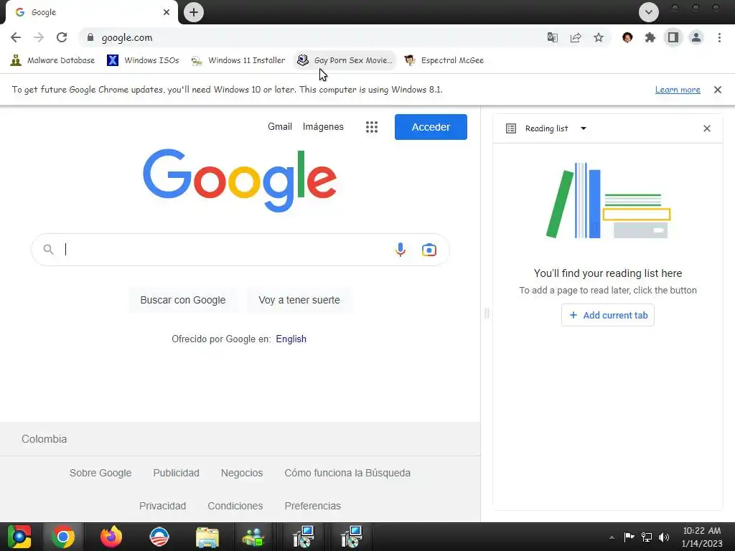Open Chrome's three-dot menu

tap(719, 37)
